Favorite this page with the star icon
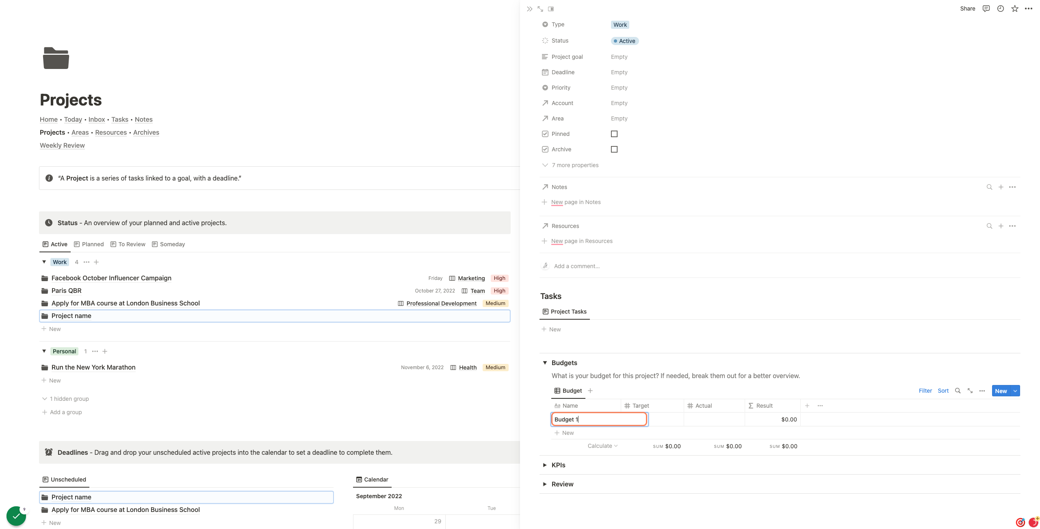Viewport: 1040px width, 529px height. 1015,9
